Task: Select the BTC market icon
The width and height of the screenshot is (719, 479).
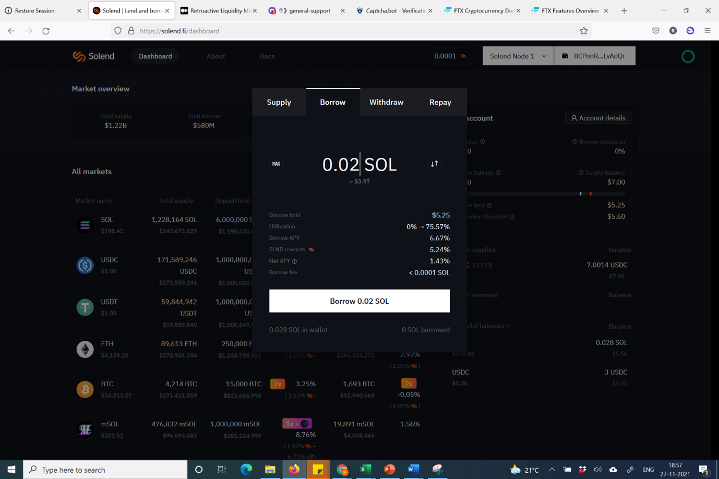Action: click(85, 389)
